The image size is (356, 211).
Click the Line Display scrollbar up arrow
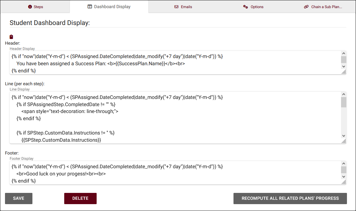click(x=344, y=94)
